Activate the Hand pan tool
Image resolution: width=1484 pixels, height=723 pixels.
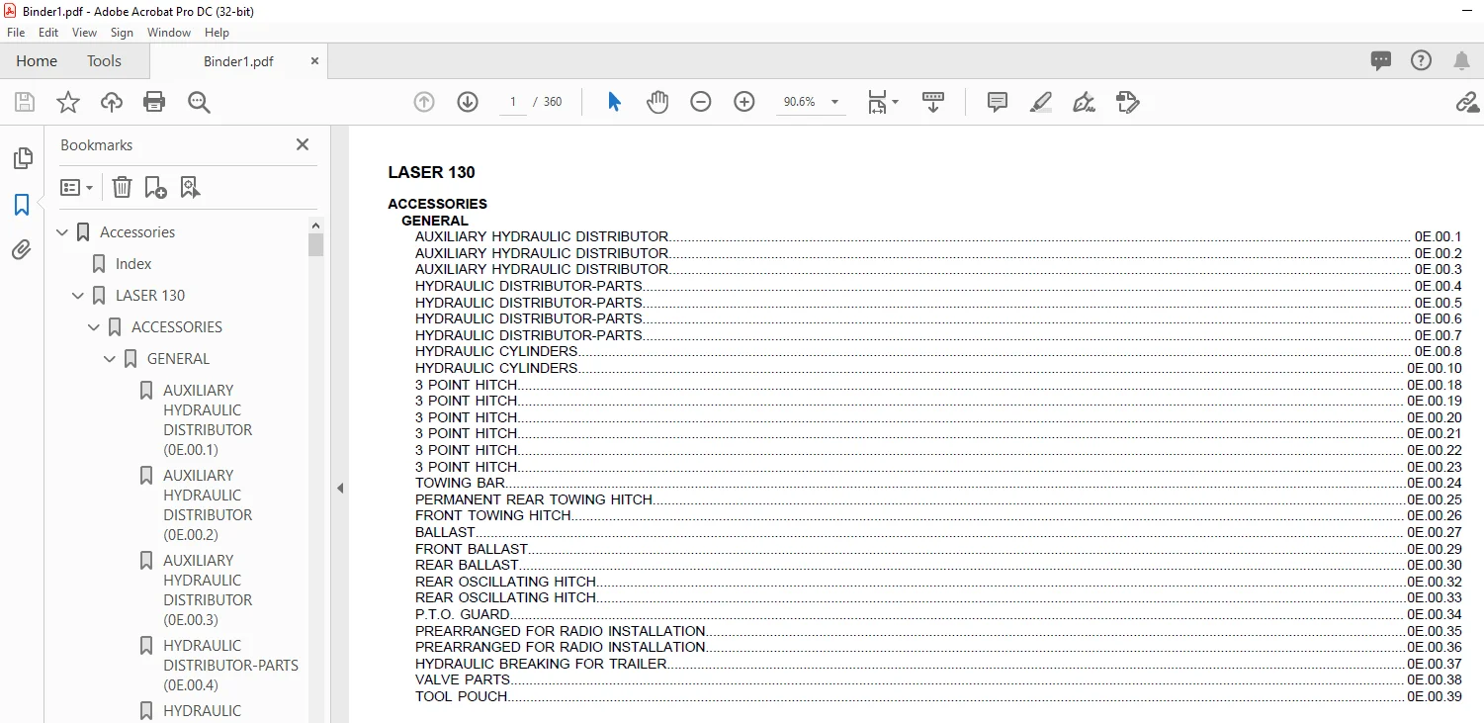[657, 102]
